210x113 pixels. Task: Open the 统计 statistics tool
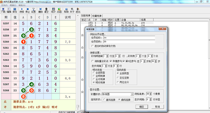click(53, 10)
